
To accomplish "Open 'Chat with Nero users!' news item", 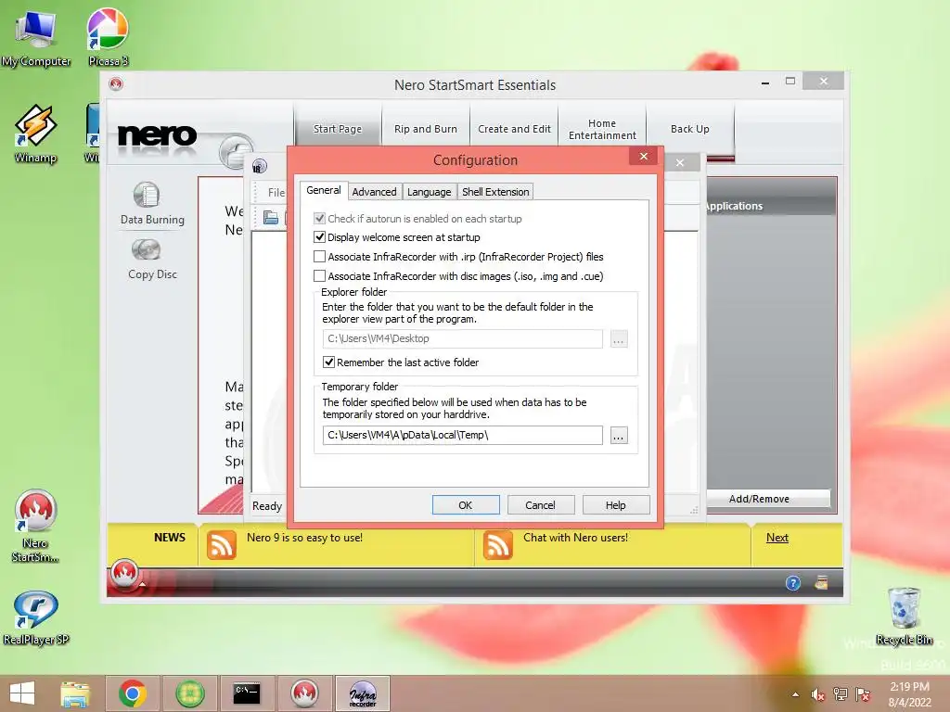I will (x=575, y=538).
